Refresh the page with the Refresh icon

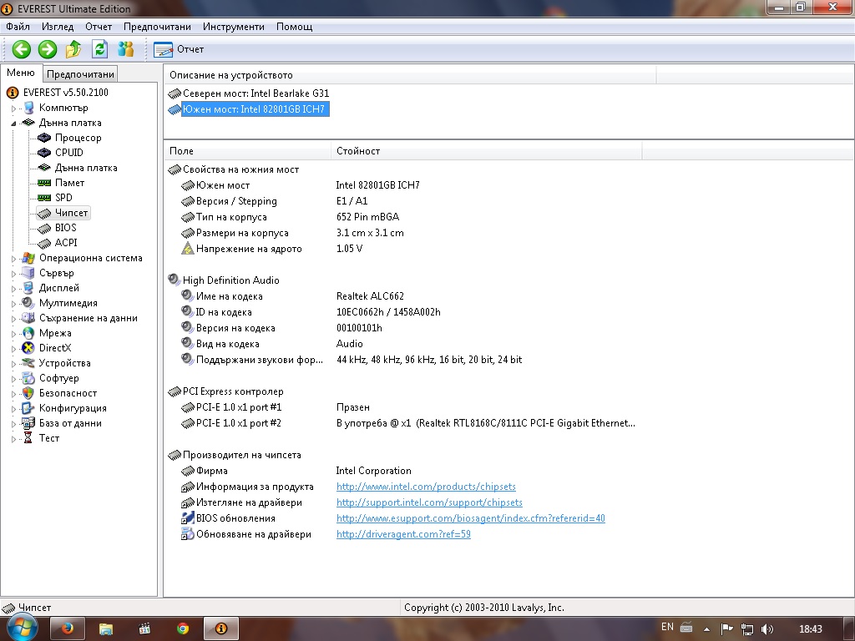click(x=100, y=49)
